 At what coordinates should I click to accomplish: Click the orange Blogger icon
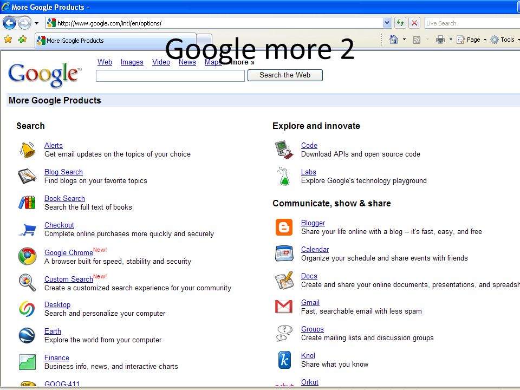pyautogui.click(x=284, y=227)
